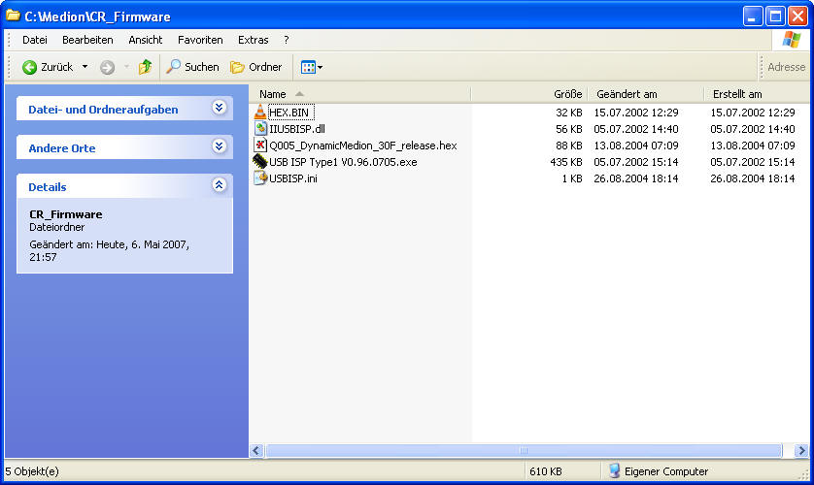Open the Zurück history dropdown arrow
Image resolution: width=814 pixels, height=485 pixels.
click(x=85, y=67)
